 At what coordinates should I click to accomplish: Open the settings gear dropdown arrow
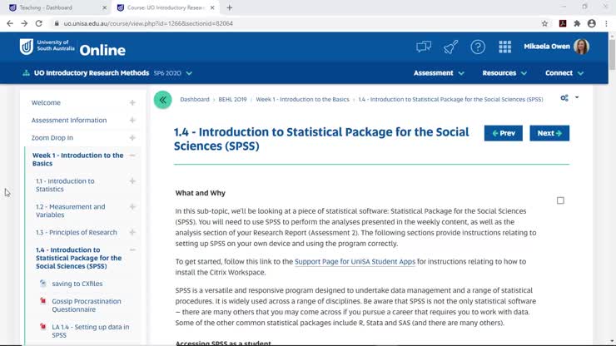[x=577, y=97]
